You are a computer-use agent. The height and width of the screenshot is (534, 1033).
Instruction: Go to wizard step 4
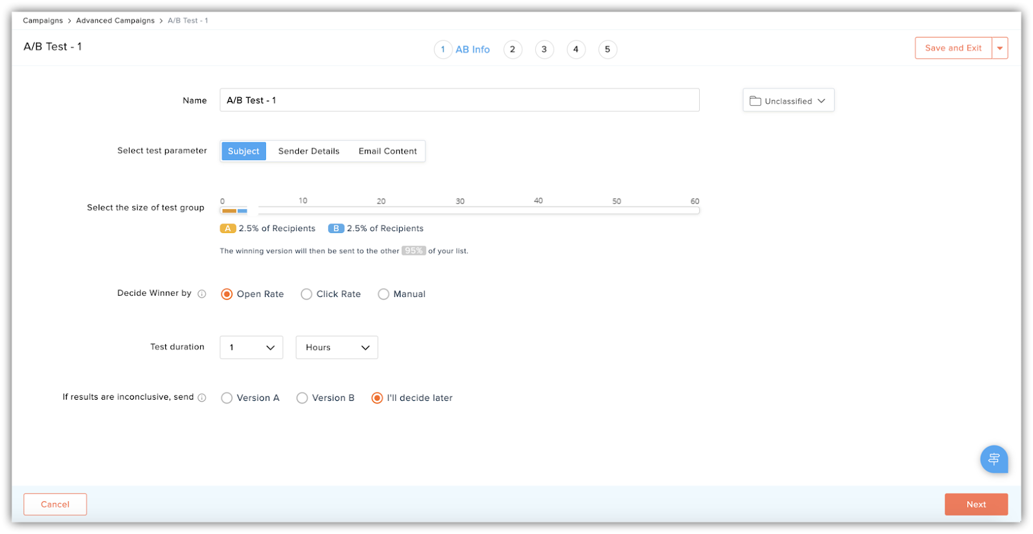point(576,49)
